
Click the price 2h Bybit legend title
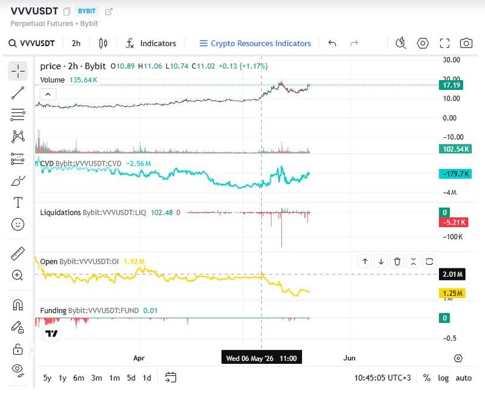tap(73, 66)
